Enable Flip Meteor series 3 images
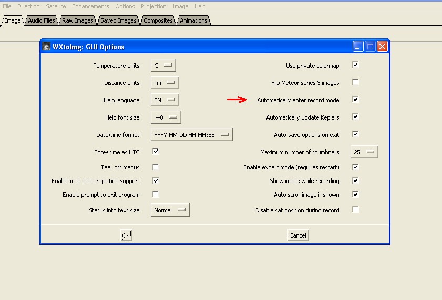The width and height of the screenshot is (442, 300). 355,82
